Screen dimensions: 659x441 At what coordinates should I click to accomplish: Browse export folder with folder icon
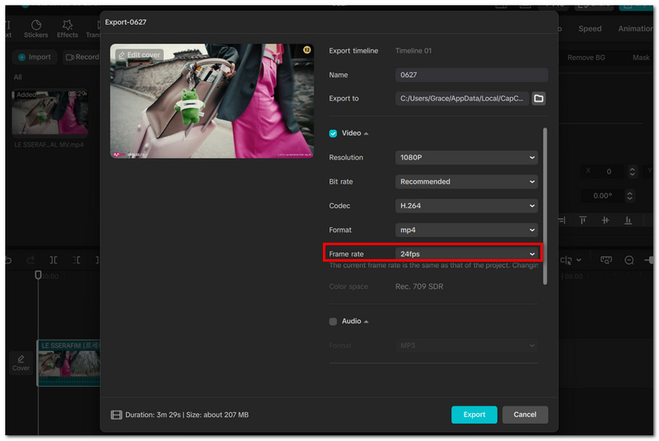pos(539,98)
